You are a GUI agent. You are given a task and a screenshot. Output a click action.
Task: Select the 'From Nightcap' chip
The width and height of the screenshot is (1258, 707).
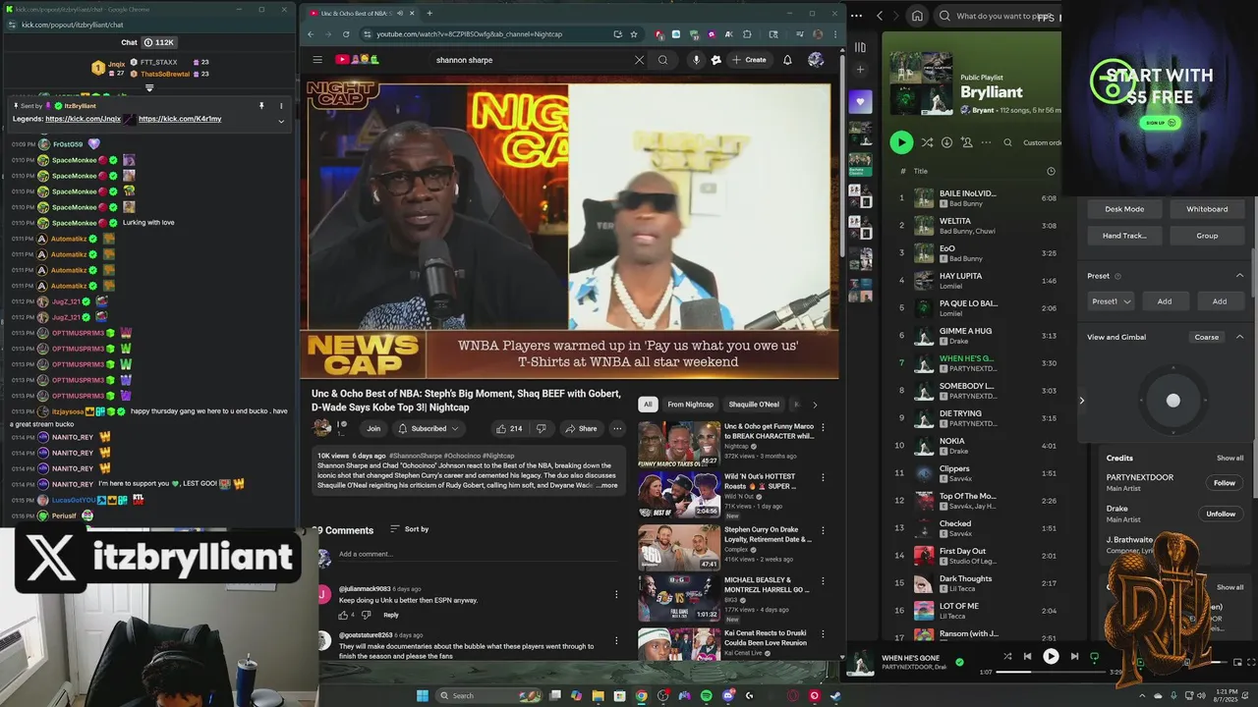pyautogui.click(x=691, y=405)
